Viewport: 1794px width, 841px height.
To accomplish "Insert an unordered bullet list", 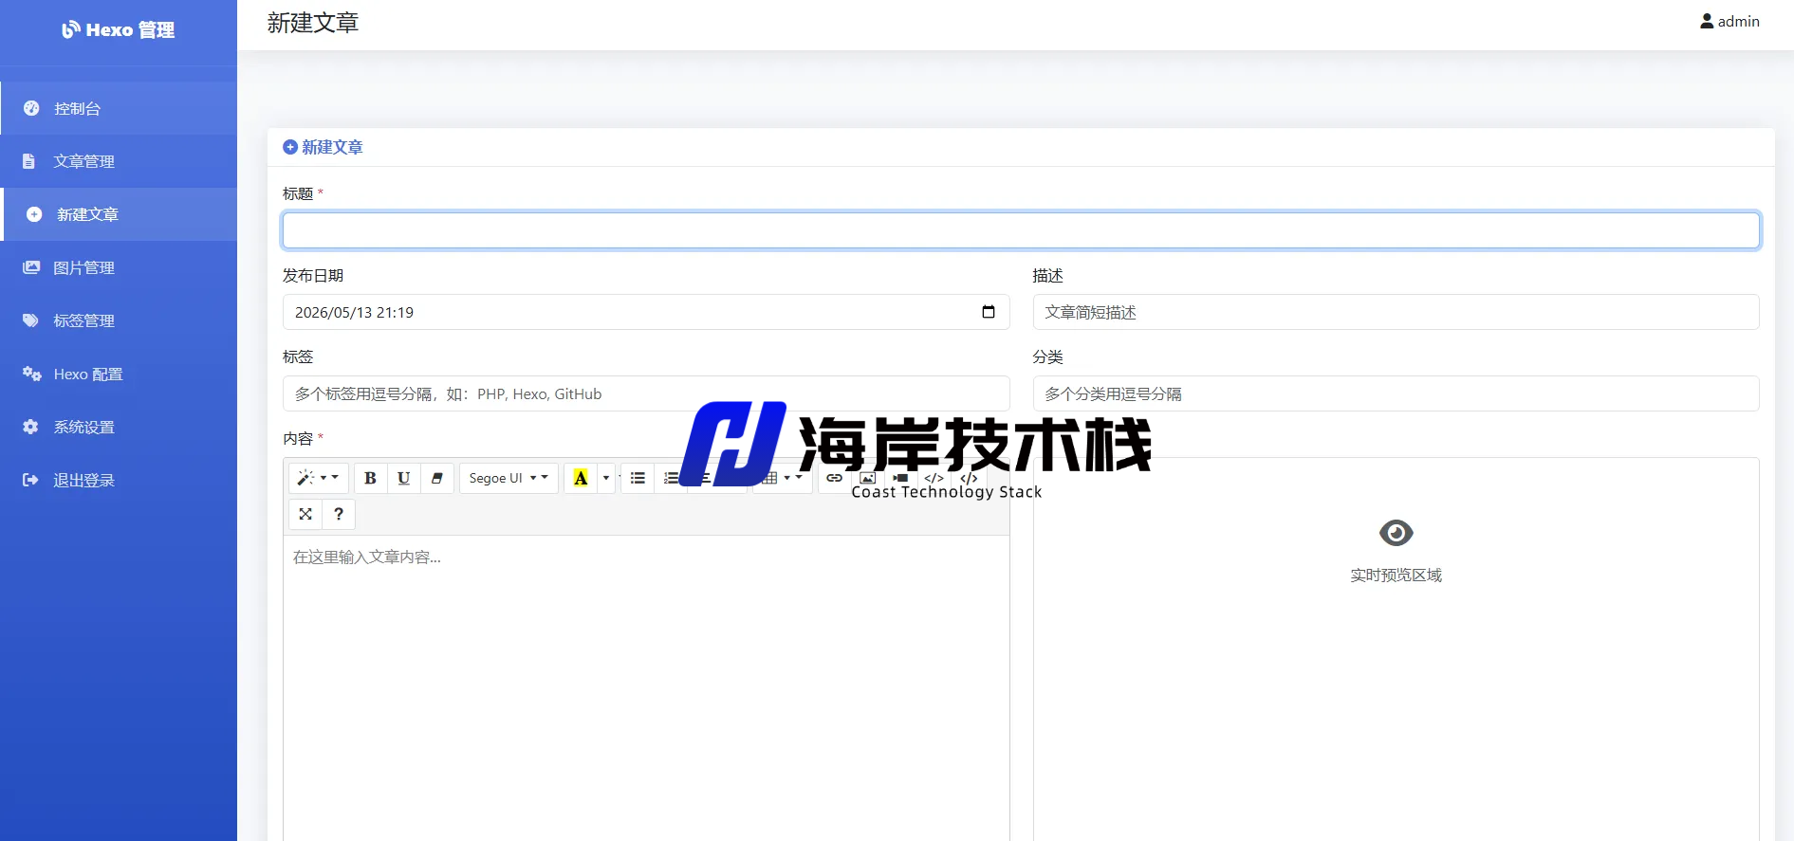I will 638,478.
